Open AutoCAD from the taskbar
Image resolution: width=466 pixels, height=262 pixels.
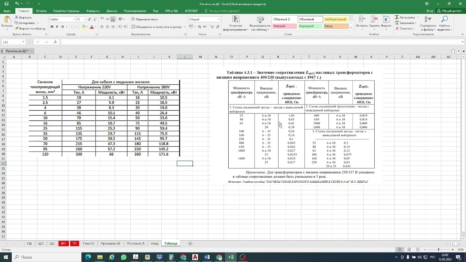coord(195,257)
